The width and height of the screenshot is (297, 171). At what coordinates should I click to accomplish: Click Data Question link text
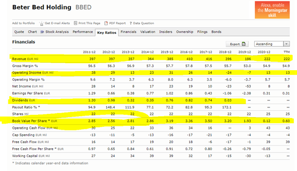click(143, 23)
